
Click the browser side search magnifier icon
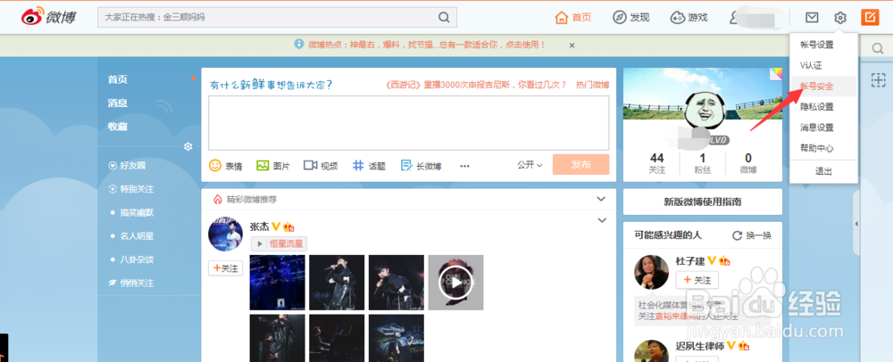(x=878, y=49)
